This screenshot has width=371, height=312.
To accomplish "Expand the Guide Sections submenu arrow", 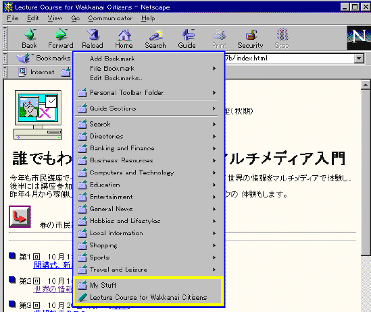I will [214, 108].
